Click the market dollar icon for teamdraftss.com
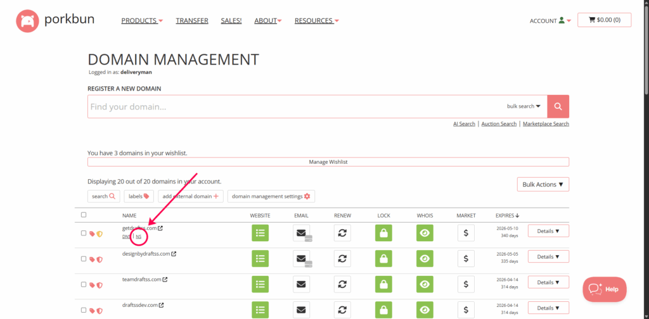This screenshot has width=649, height=319. pos(466,284)
